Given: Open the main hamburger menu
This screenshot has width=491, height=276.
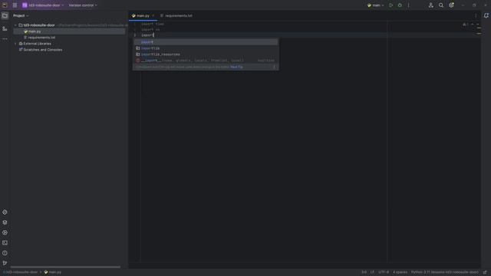Looking at the screenshot, I should [15, 5].
